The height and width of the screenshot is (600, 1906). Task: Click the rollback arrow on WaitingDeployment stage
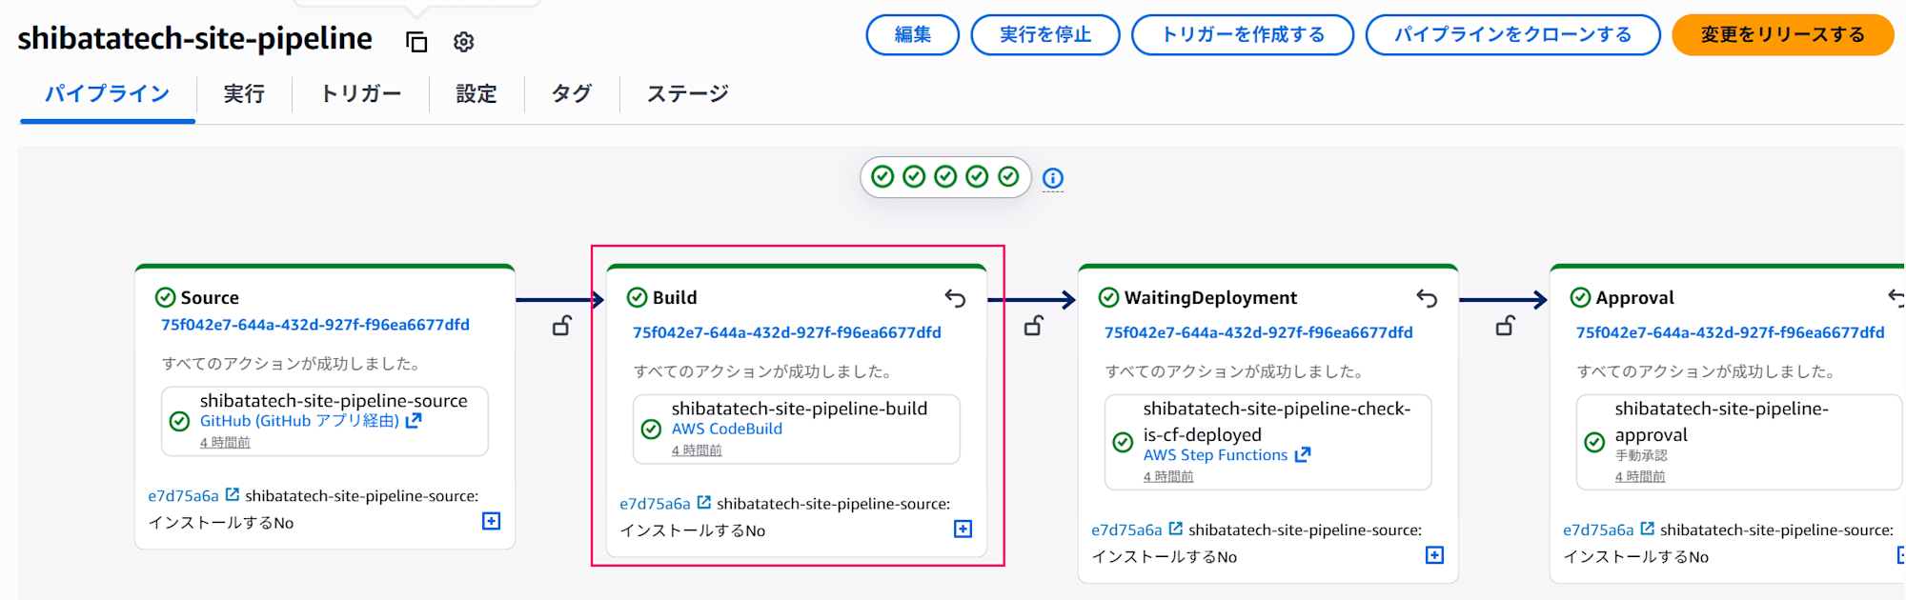1427,299
